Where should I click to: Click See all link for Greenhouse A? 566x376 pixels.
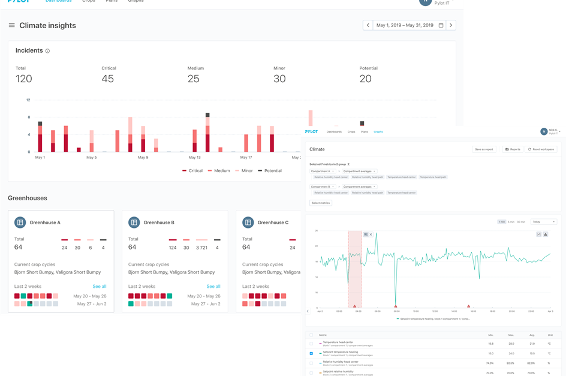[x=100, y=286]
